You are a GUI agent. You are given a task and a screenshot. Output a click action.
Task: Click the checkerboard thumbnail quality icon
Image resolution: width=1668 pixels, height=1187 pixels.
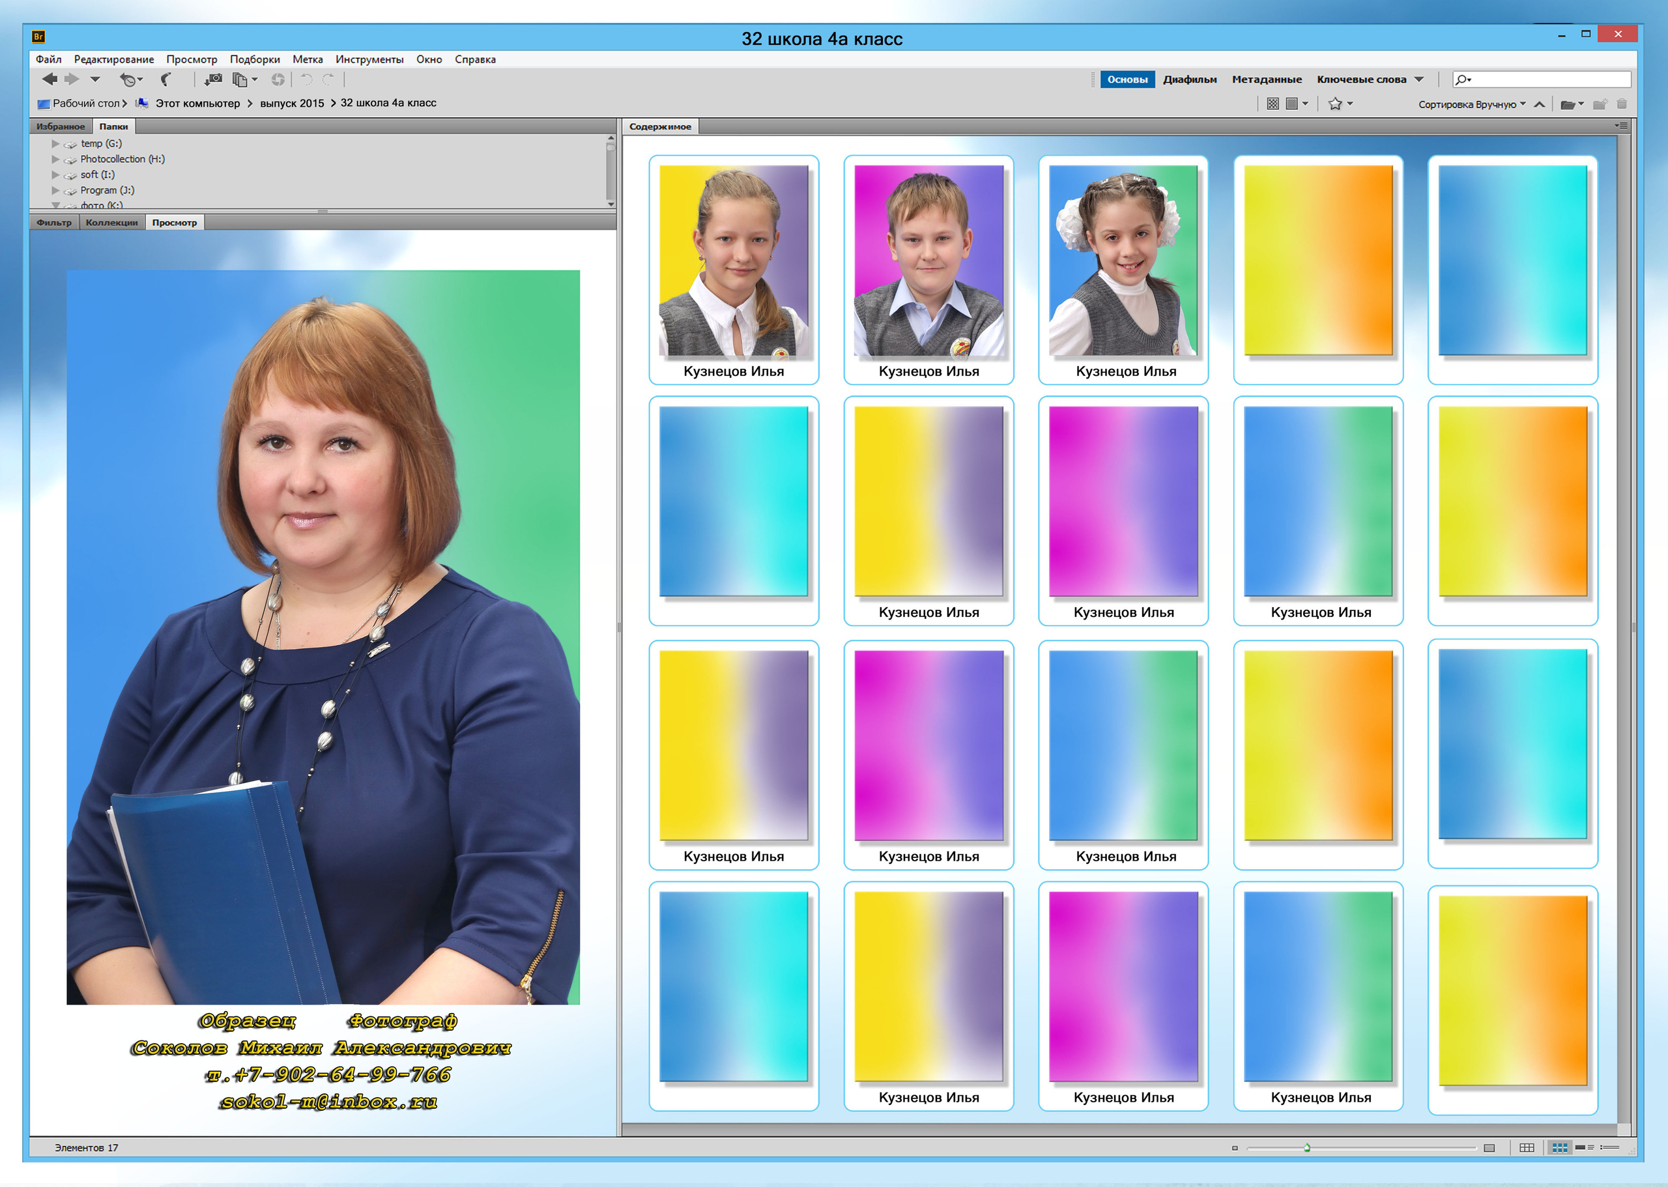[1273, 104]
